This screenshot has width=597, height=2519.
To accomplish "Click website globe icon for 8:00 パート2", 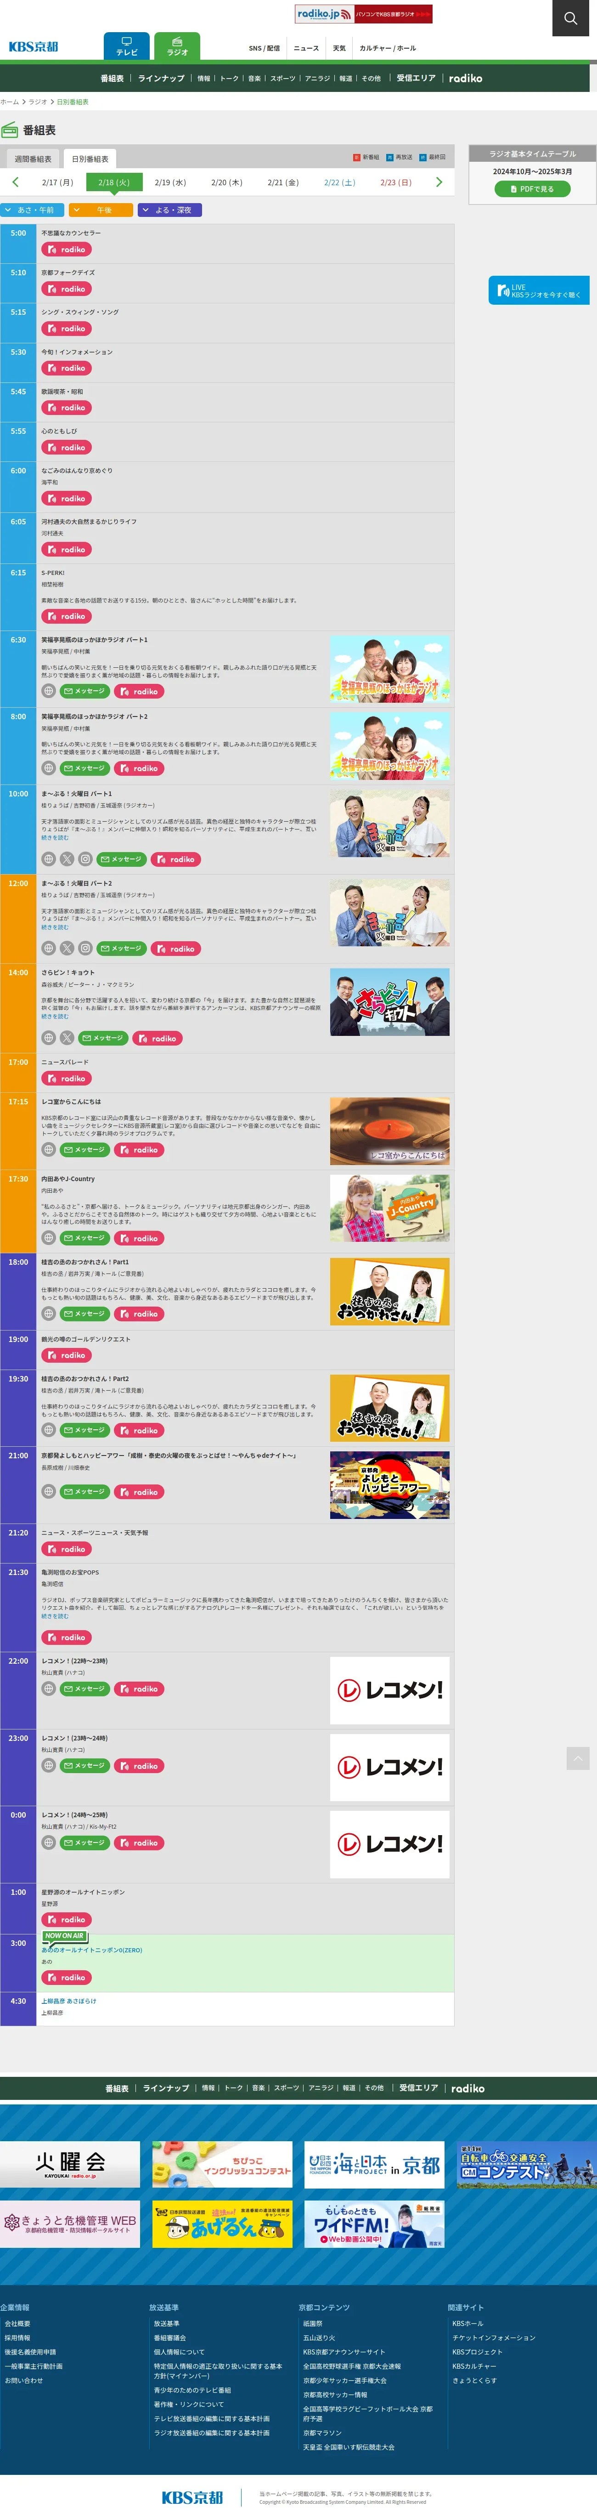I will tap(48, 768).
